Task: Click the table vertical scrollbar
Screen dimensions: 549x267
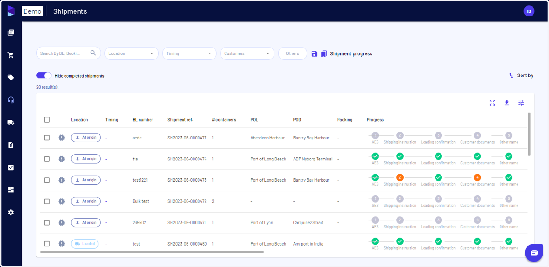Action: [x=529, y=134]
